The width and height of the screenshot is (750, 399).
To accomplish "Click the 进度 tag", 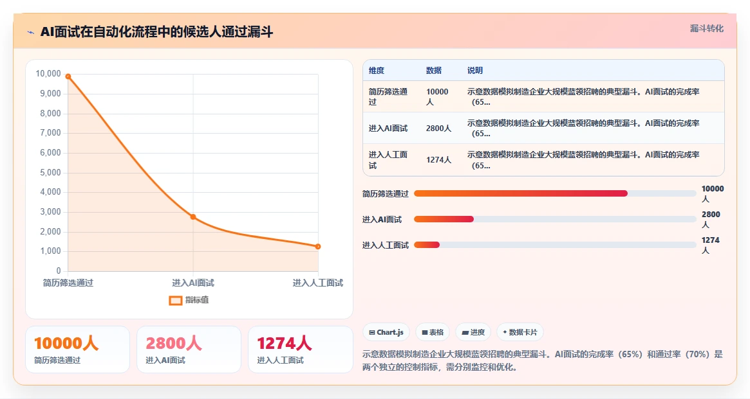I will (473, 332).
